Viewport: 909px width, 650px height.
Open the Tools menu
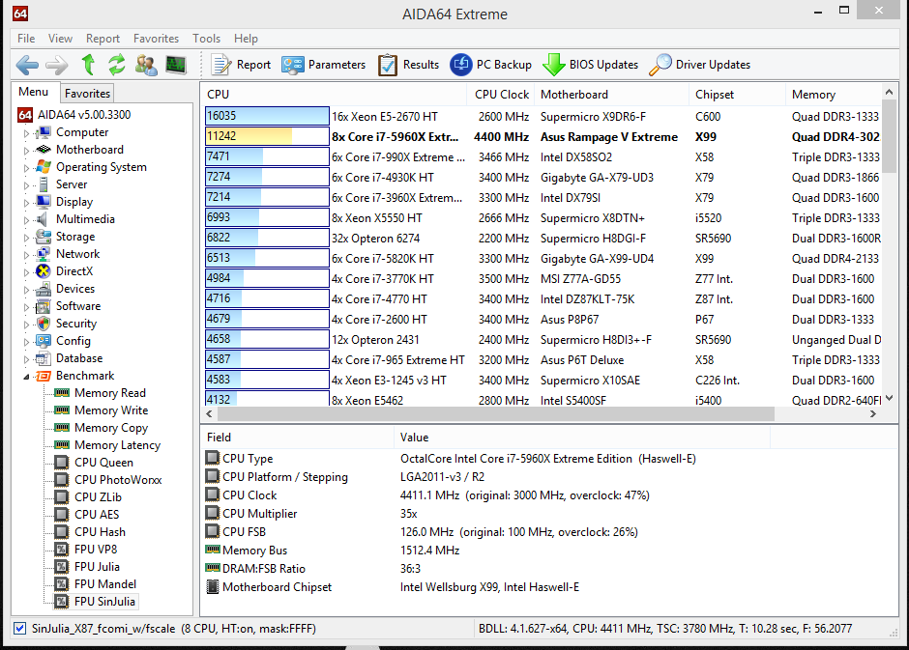(x=206, y=39)
